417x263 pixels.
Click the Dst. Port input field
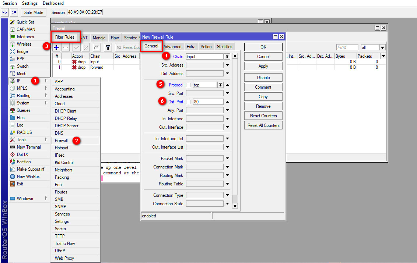point(208,102)
